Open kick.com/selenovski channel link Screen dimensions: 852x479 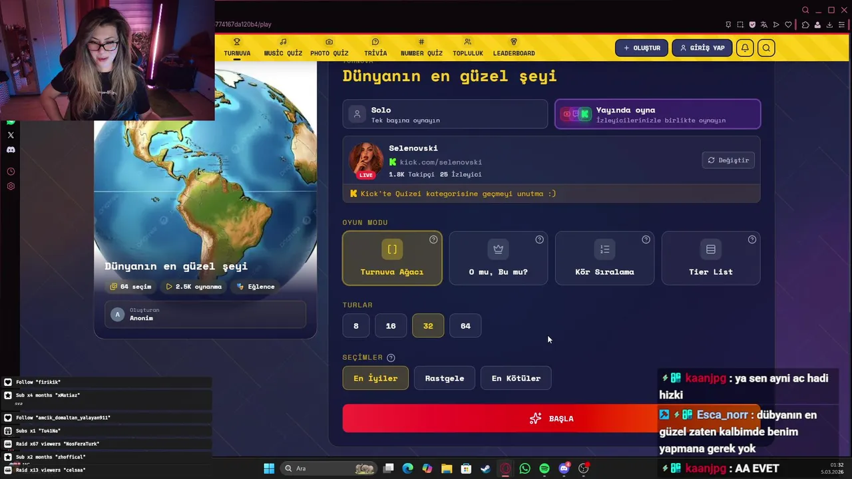pos(441,162)
